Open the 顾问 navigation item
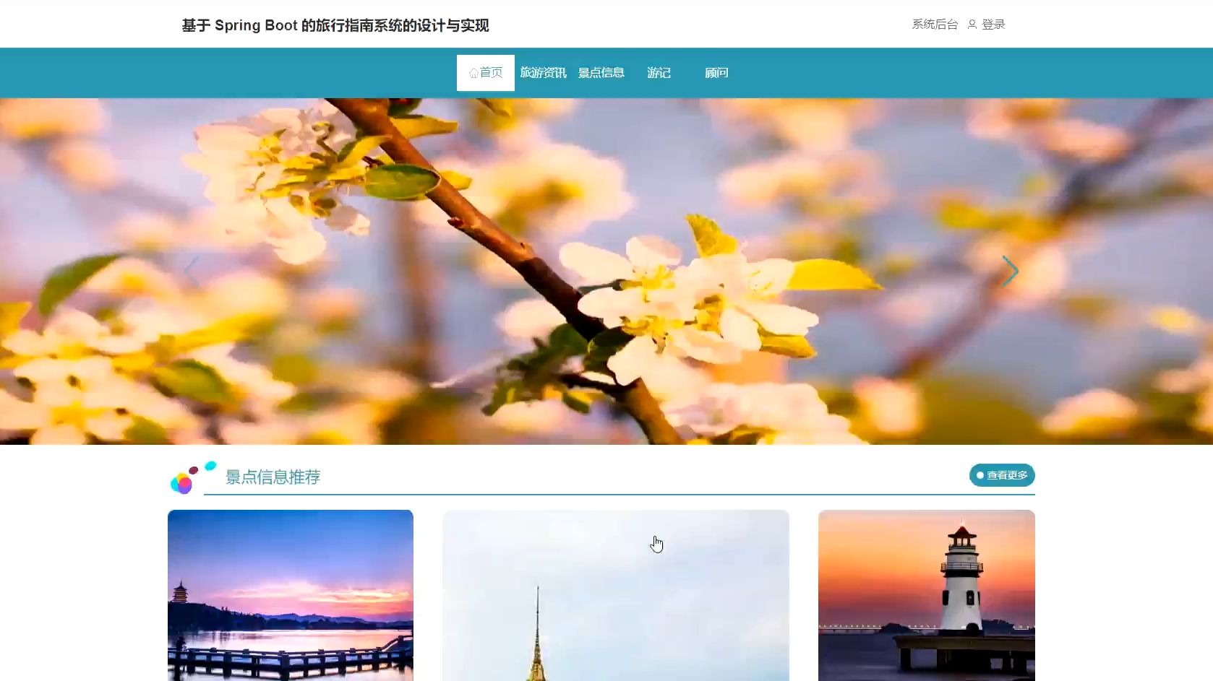Screen dimensions: 1213x681 coord(716,73)
